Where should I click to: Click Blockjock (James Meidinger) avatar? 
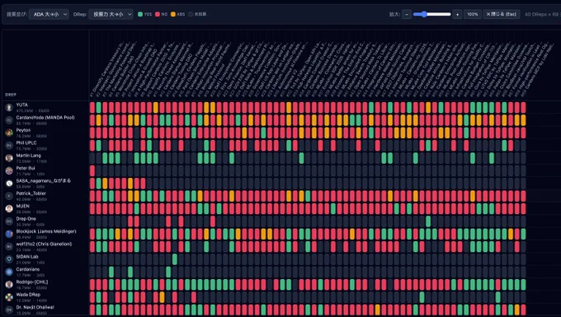[x=9, y=234]
